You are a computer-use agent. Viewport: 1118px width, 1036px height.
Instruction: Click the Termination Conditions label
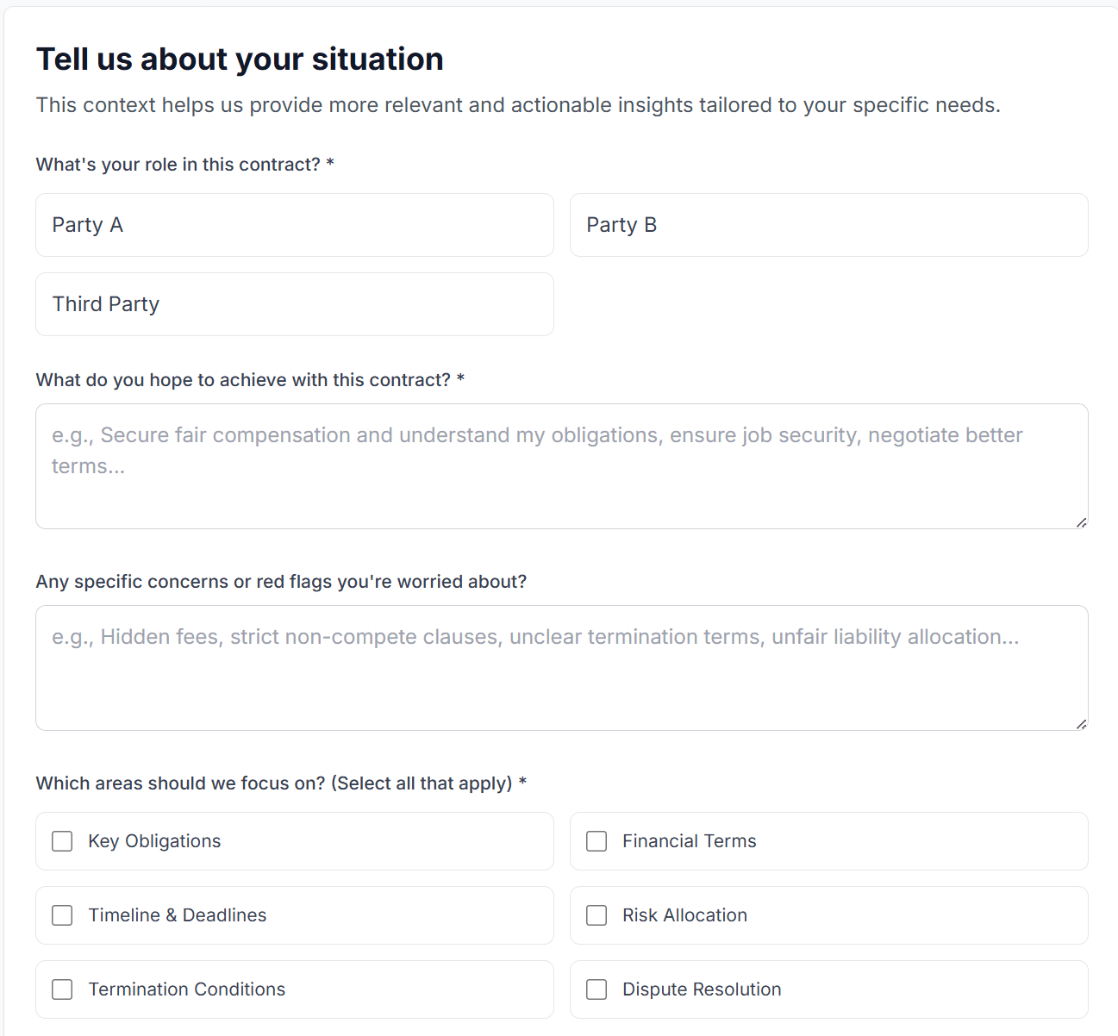(187, 989)
